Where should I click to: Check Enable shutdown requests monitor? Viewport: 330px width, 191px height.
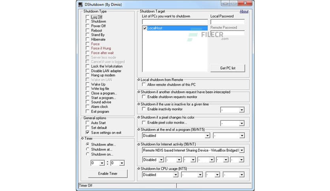click(144, 97)
